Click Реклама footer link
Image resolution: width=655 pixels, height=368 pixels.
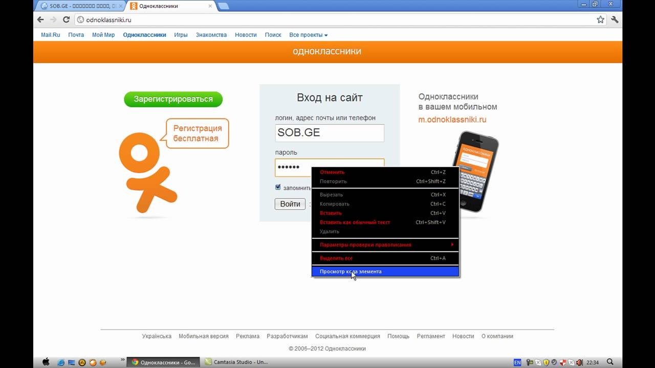tap(248, 336)
